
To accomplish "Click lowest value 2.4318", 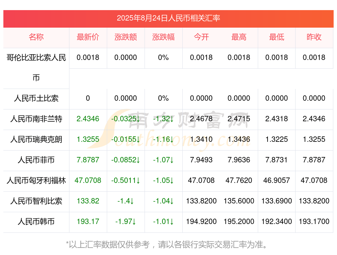I will click(277, 119).
